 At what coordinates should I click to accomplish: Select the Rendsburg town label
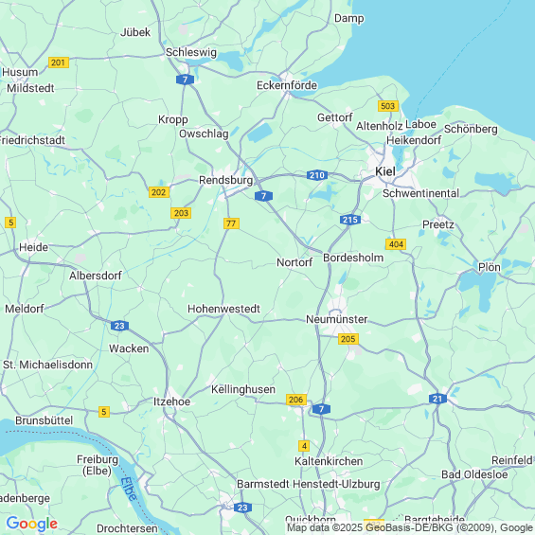(x=226, y=180)
